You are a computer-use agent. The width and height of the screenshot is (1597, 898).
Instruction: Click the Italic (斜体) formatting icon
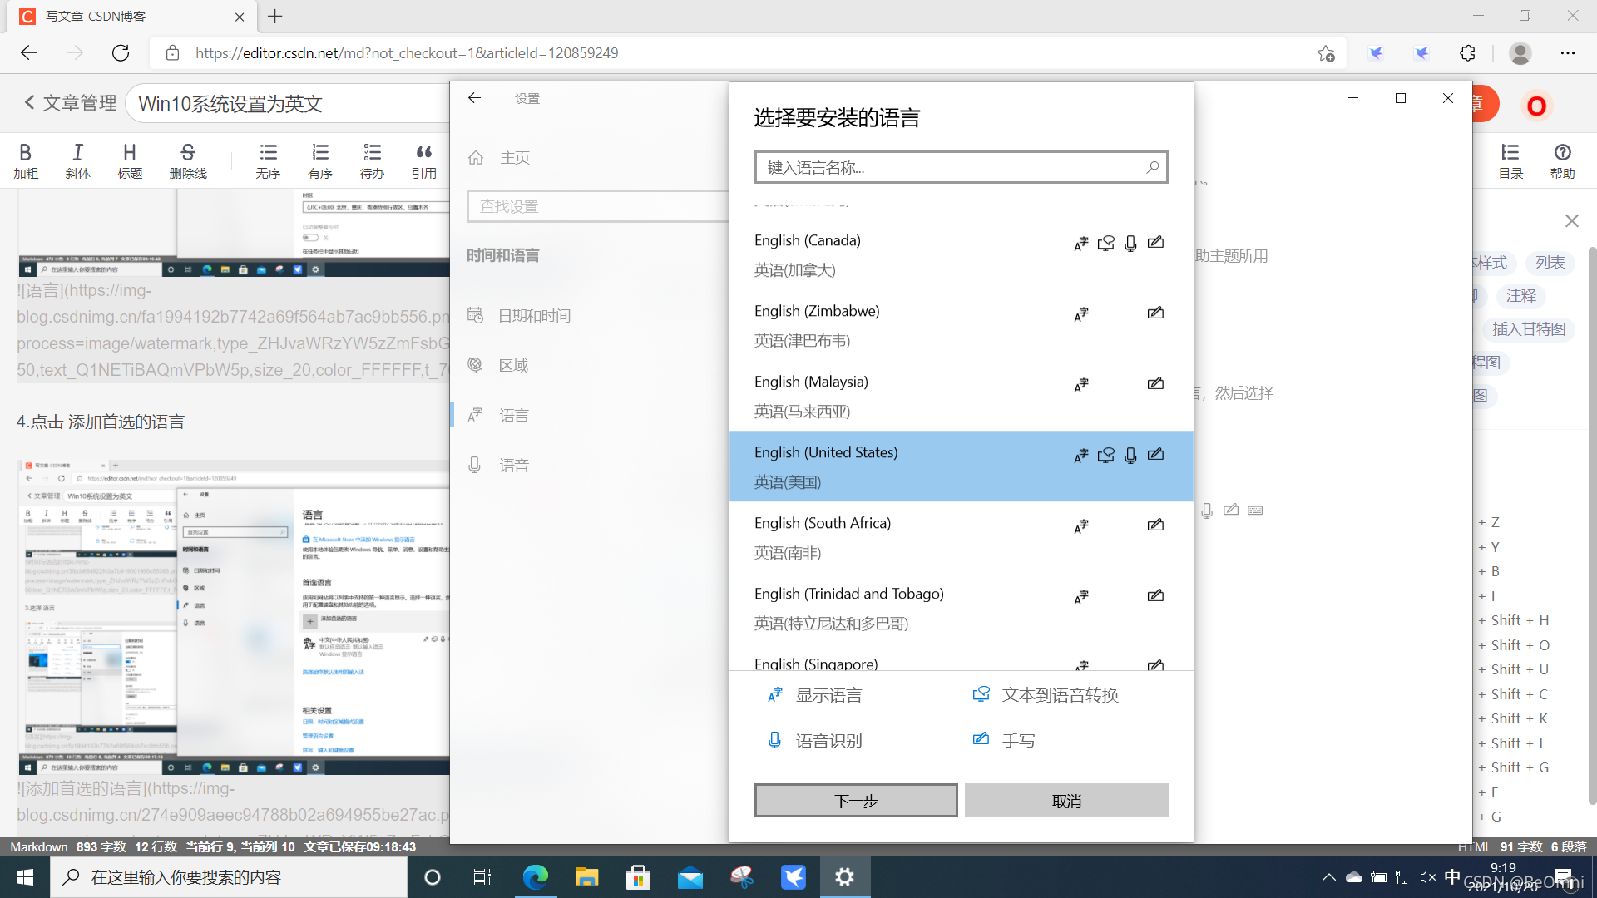pos(77,160)
